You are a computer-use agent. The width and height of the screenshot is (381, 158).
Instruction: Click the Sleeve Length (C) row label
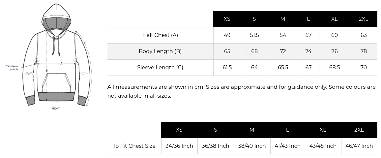click(x=160, y=67)
